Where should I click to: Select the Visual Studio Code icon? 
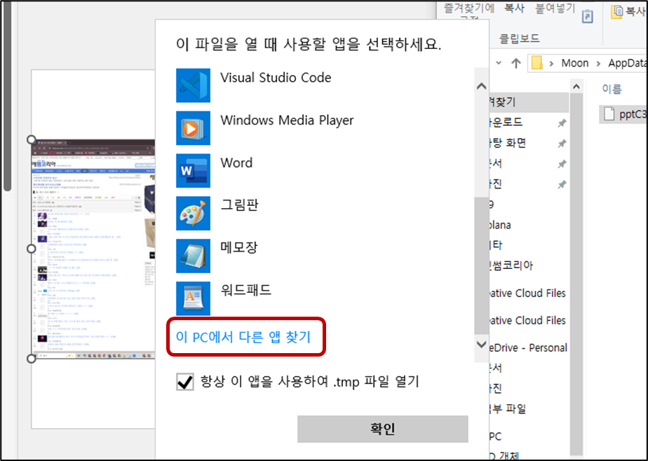(x=193, y=85)
